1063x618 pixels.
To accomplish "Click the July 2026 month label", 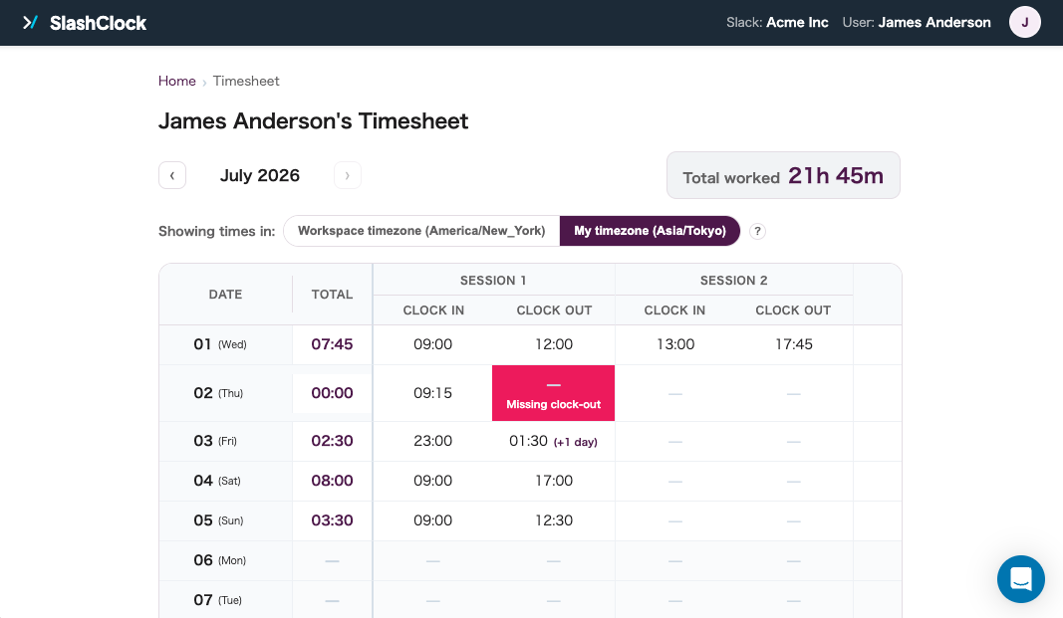I will tap(260, 175).
